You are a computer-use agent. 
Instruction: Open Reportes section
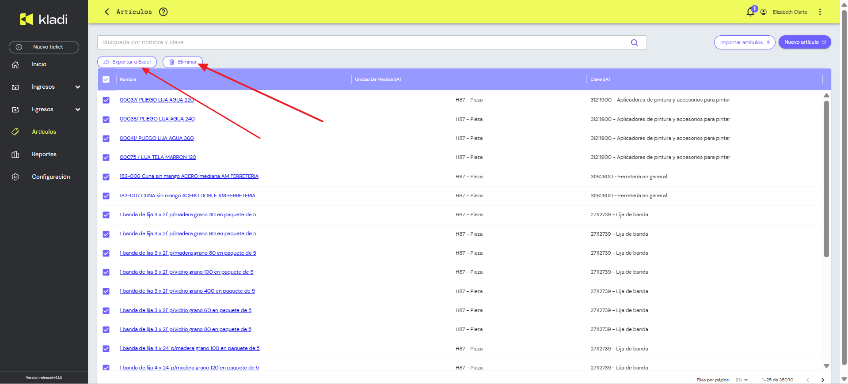coord(44,154)
